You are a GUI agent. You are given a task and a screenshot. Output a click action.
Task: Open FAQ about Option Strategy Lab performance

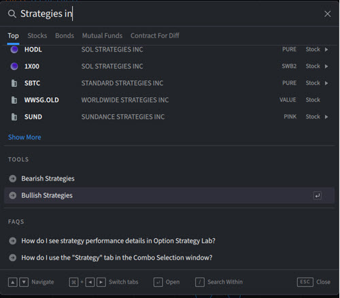[x=118, y=241]
